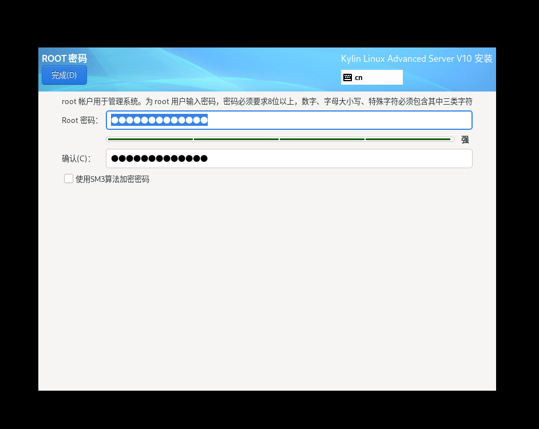
Task: Click the ROOT 密码 title text
Action: pos(64,58)
